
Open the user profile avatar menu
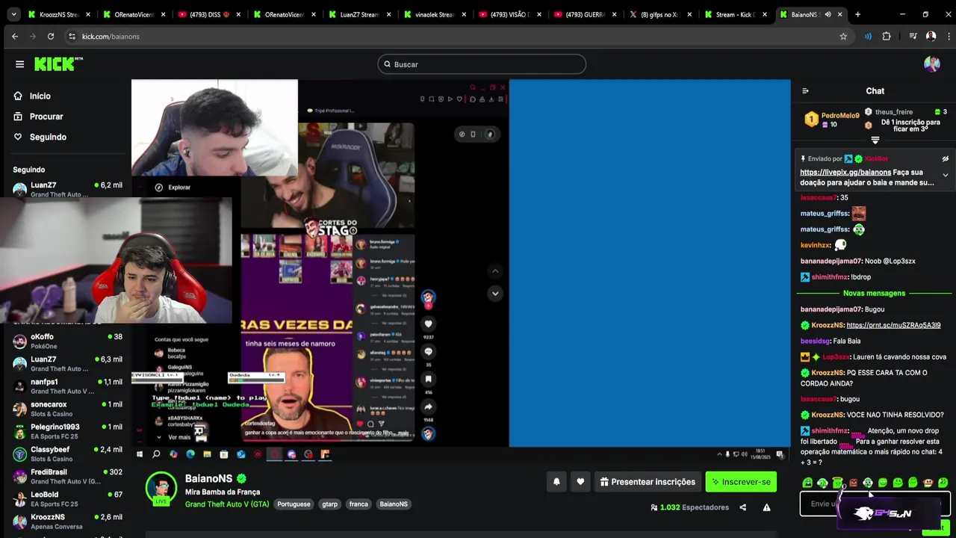click(x=931, y=64)
